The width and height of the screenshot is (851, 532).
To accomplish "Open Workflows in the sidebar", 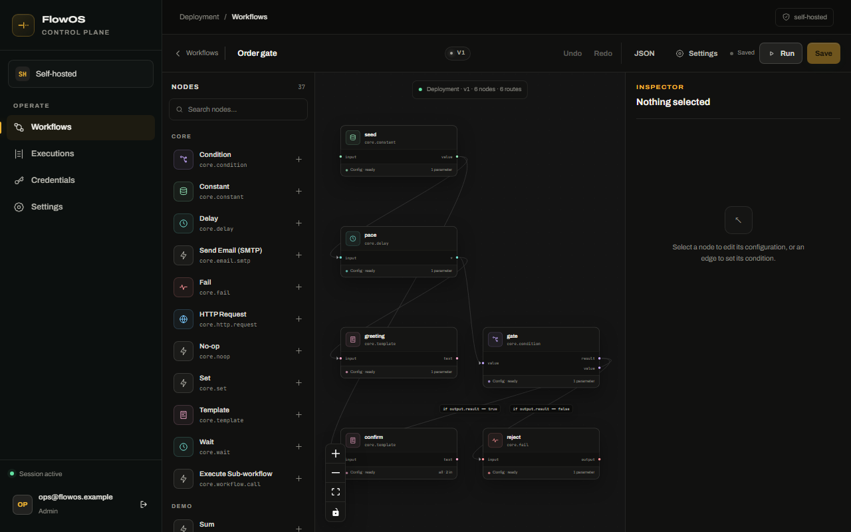I will coord(80,127).
